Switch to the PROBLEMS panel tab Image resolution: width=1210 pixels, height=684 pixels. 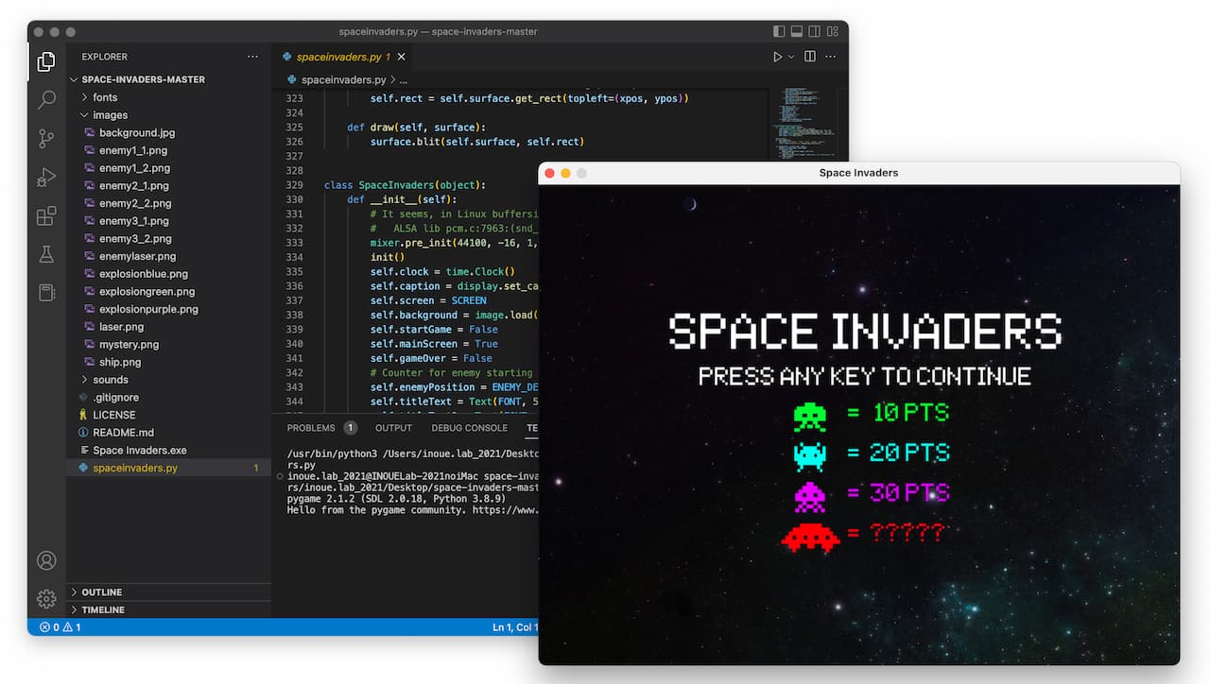[x=311, y=428]
